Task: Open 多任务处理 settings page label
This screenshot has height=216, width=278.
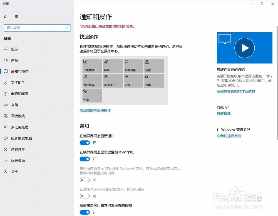Action: tap(20, 127)
